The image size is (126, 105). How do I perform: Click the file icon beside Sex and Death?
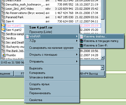(4, 42)
